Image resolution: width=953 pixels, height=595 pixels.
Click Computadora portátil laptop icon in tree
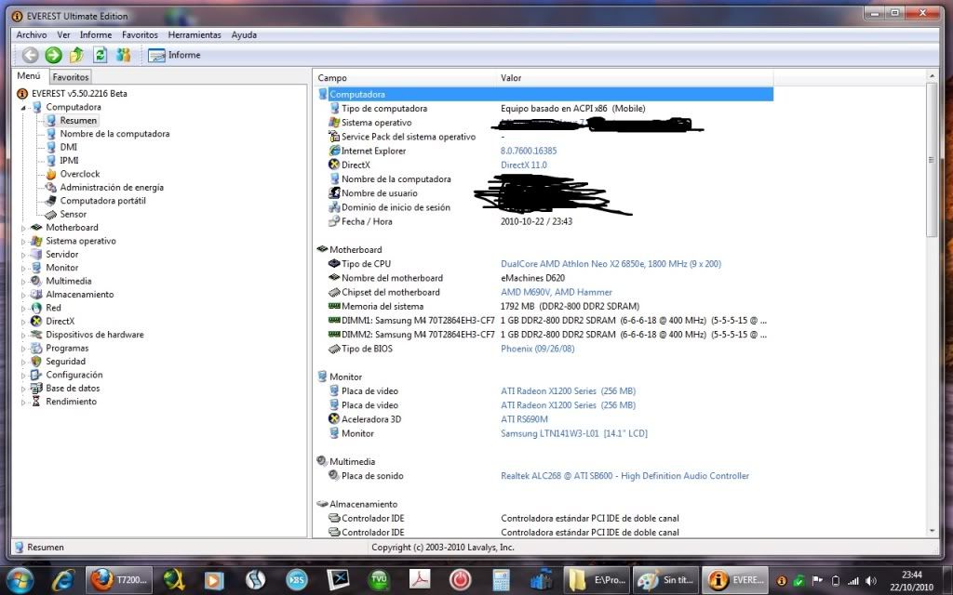tap(51, 201)
